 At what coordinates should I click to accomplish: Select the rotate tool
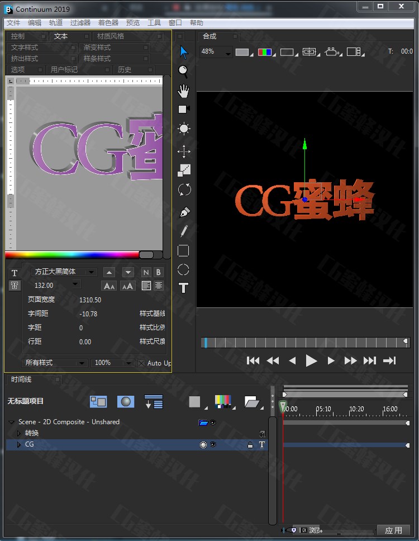[x=184, y=189]
